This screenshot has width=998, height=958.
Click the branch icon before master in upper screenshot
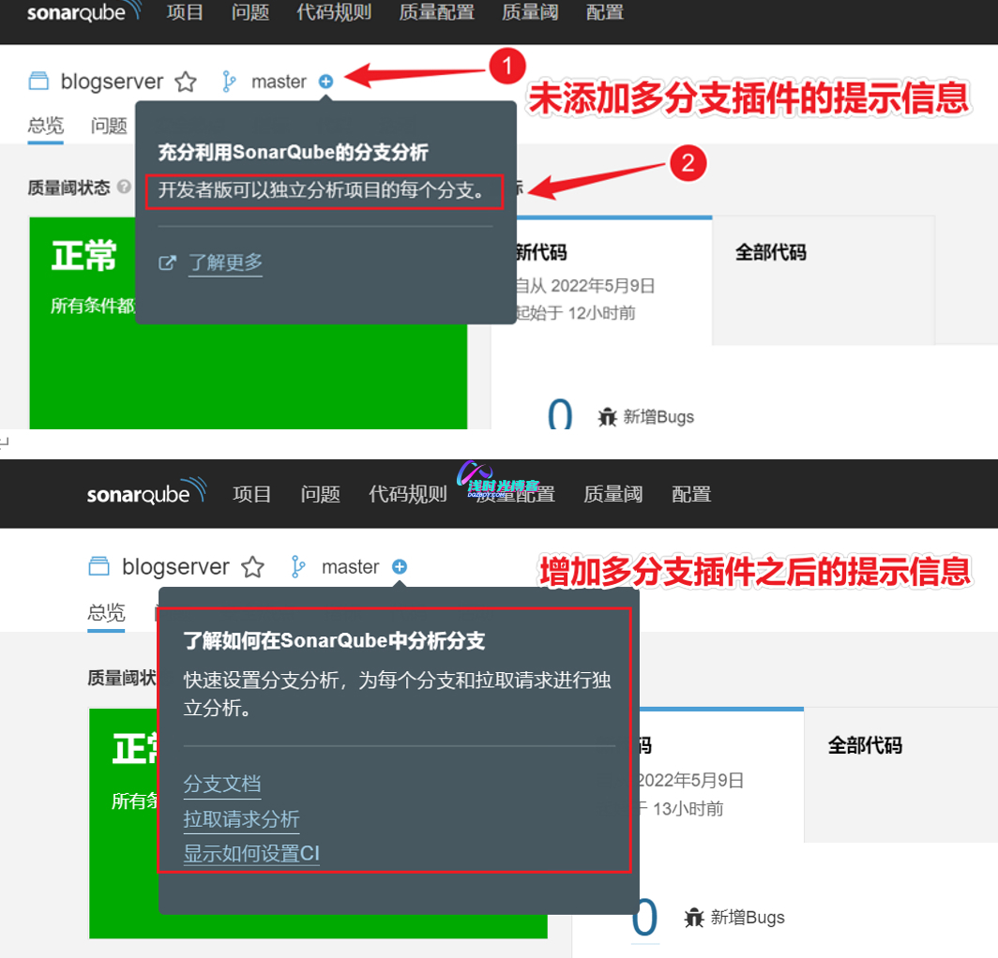click(x=229, y=82)
